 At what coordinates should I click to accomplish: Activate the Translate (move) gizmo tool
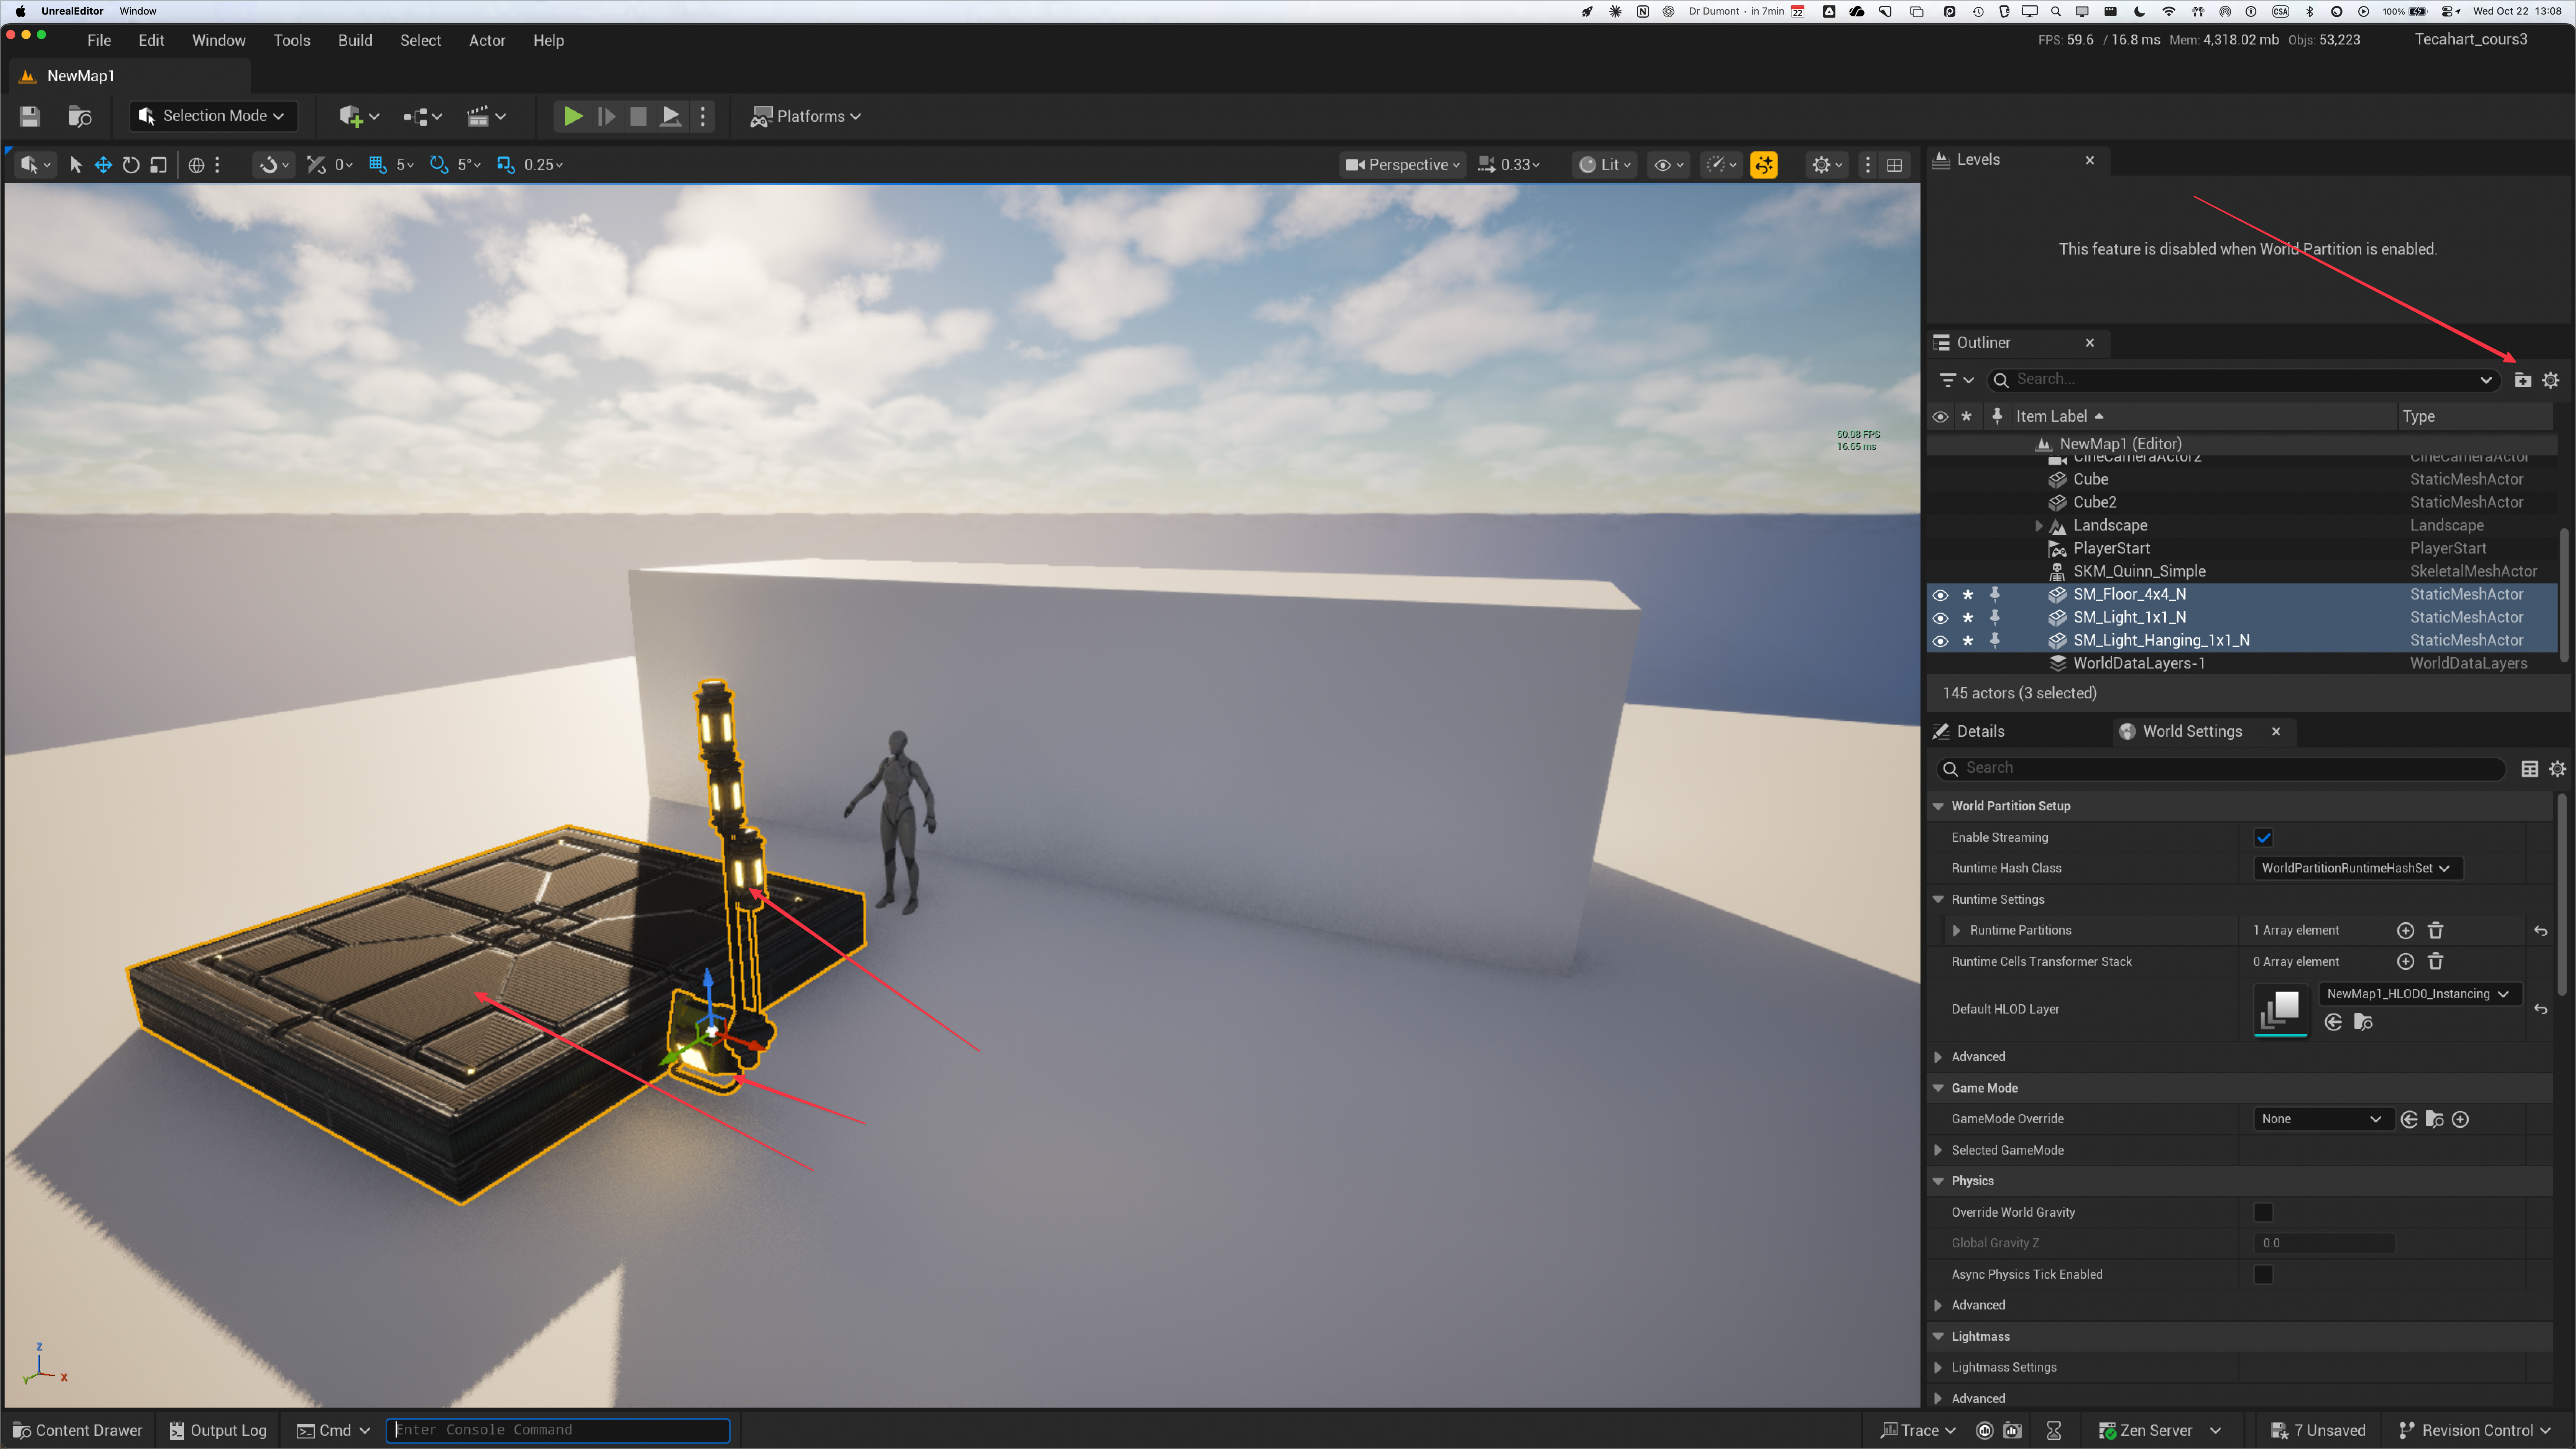[x=103, y=165]
